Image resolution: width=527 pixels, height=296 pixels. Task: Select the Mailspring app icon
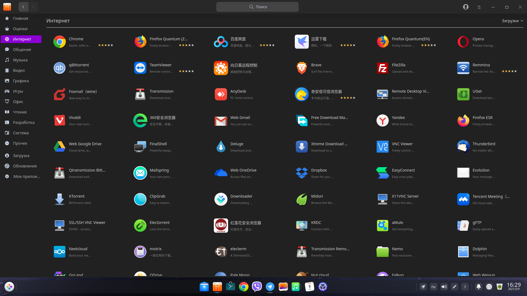click(140, 173)
